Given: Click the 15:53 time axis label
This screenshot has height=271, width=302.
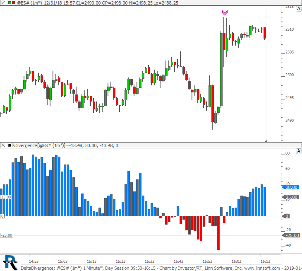Looking at the screenshot, I should 207,261.
